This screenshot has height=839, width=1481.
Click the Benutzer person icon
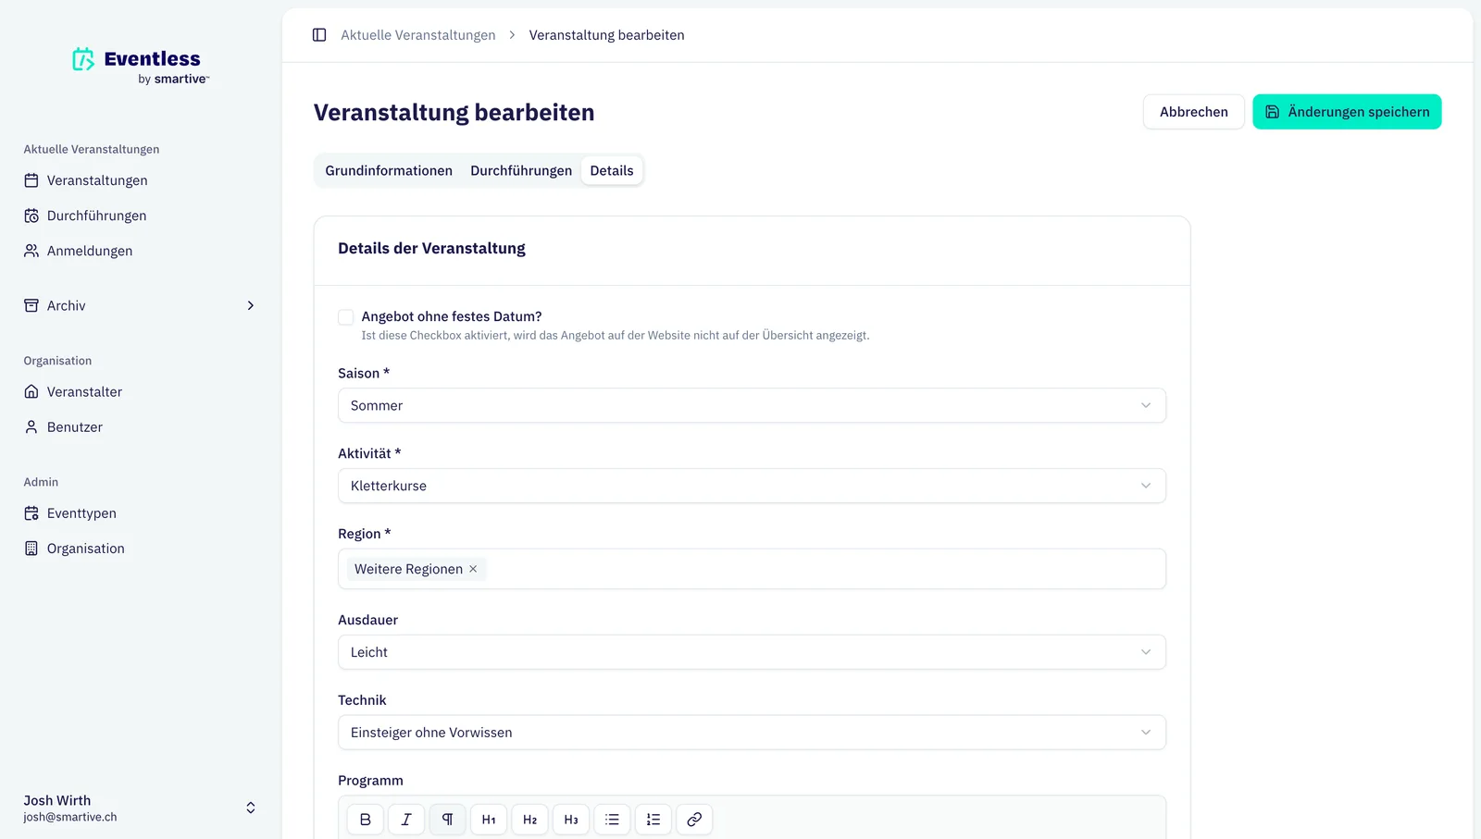[31, 427]
